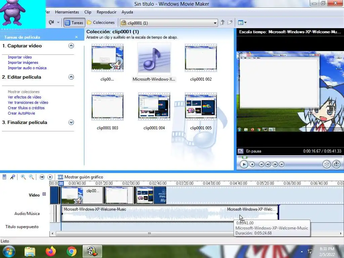
Task: Click Ver transiciones de vídeo link
Action: pyautogui.click(x=28, y=102)
